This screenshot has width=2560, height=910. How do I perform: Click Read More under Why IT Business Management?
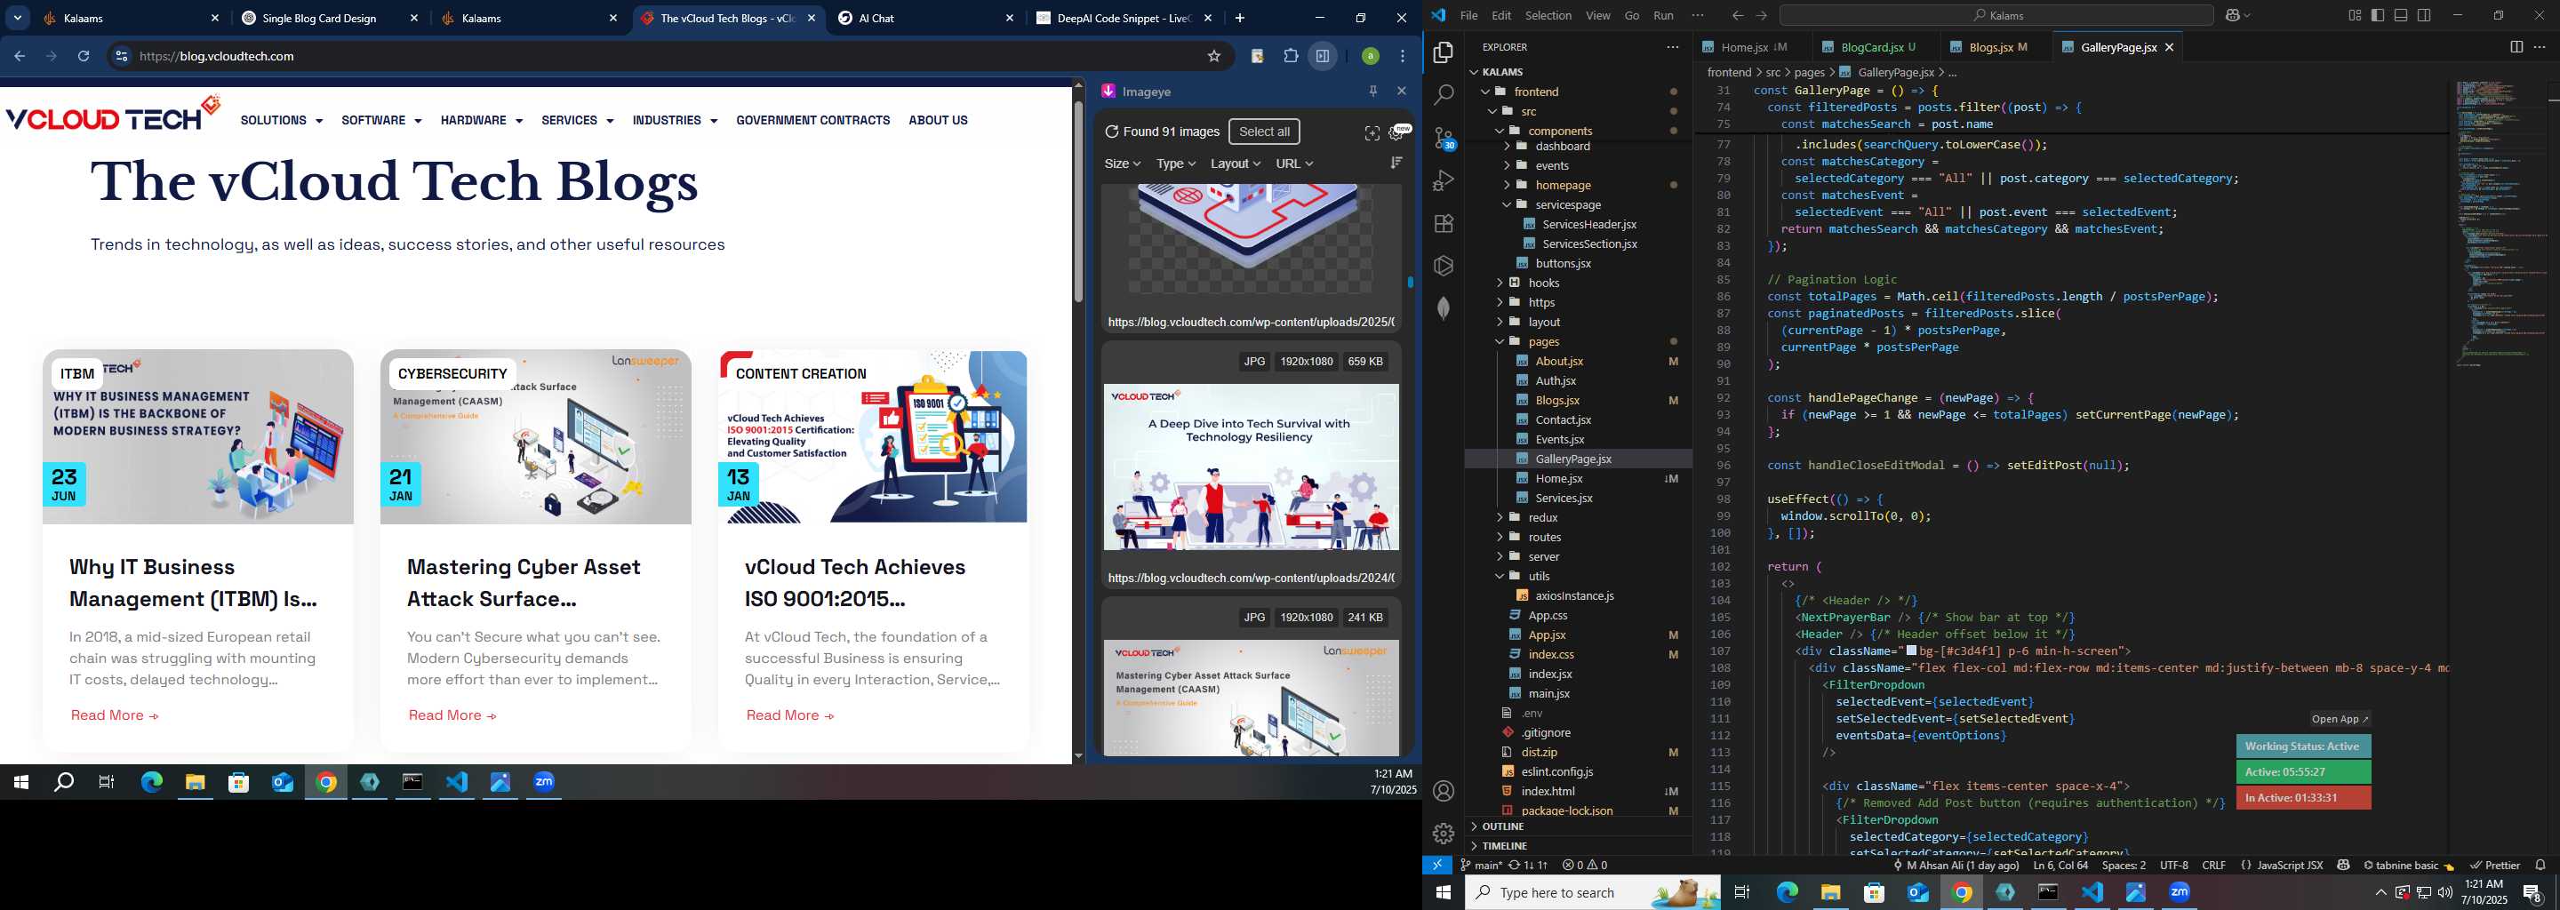pos(115,715)
